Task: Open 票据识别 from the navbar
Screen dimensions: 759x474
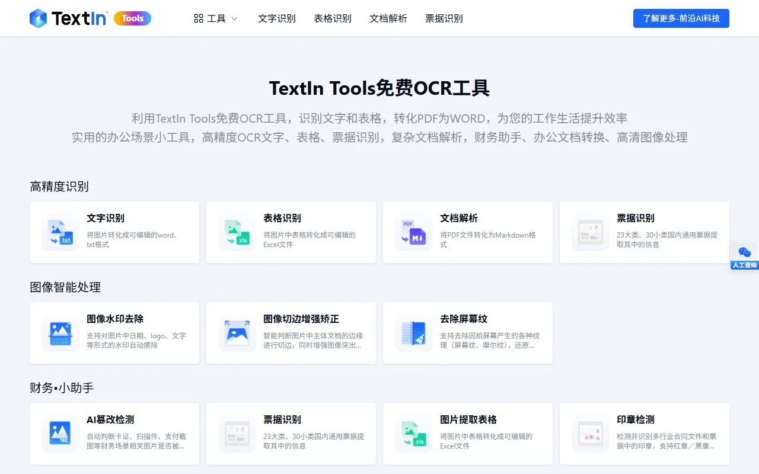Action: [x=444, y=18]
